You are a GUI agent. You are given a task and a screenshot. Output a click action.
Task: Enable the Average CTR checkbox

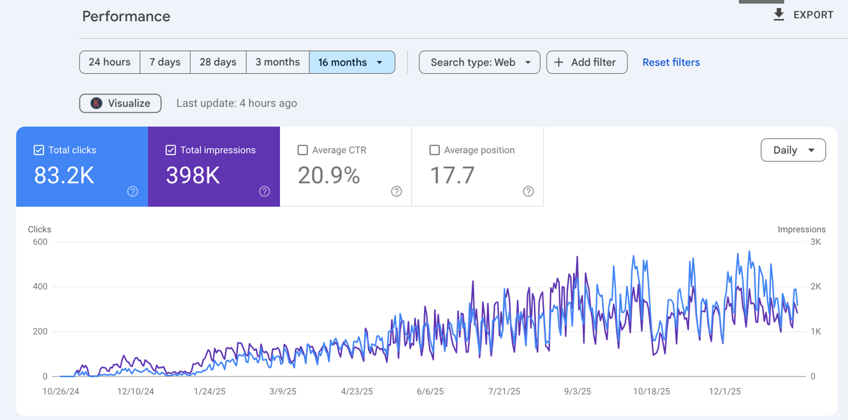coord(303,150)
